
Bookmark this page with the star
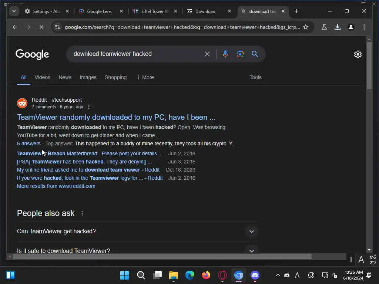[x=306, y=27]
